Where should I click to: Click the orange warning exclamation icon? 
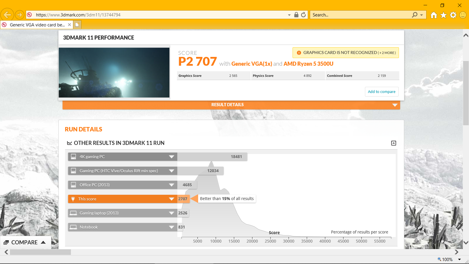point(299,53)
